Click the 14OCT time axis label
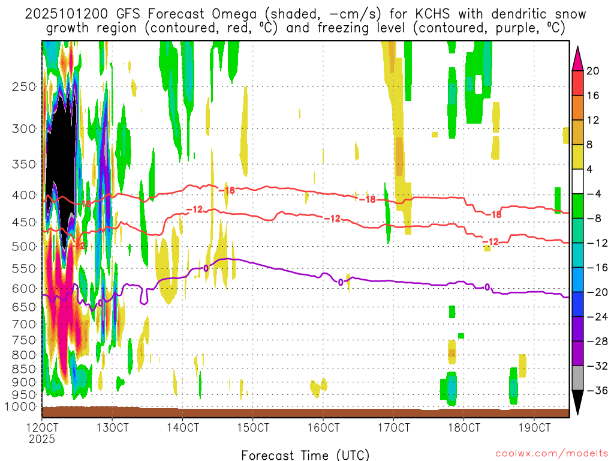The width and height of the screenshot is (614, 461). pyautogui.click(x=183, y=427)
